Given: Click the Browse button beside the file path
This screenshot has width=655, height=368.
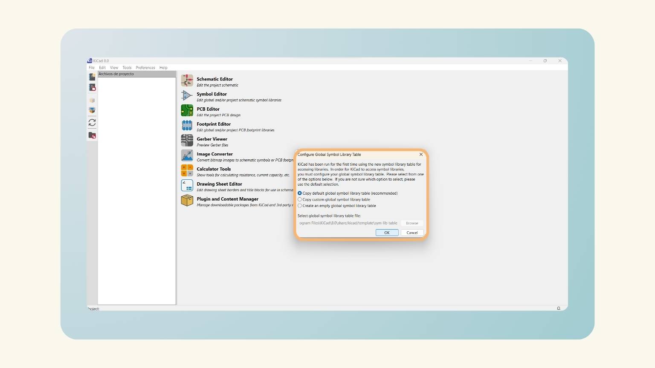Looking at the screenshot, I should [x=412, y=223].
